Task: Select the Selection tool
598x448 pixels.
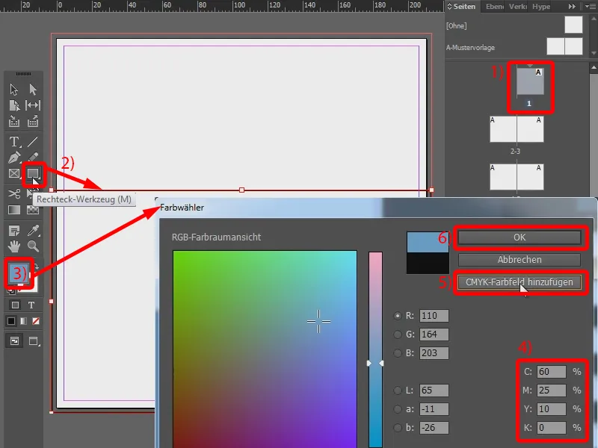Action: tap(13, 90)
